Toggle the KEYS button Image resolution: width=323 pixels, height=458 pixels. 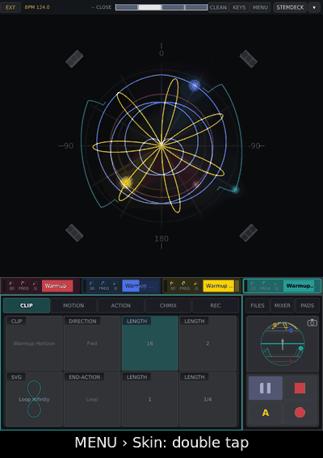tap(239, 7)
